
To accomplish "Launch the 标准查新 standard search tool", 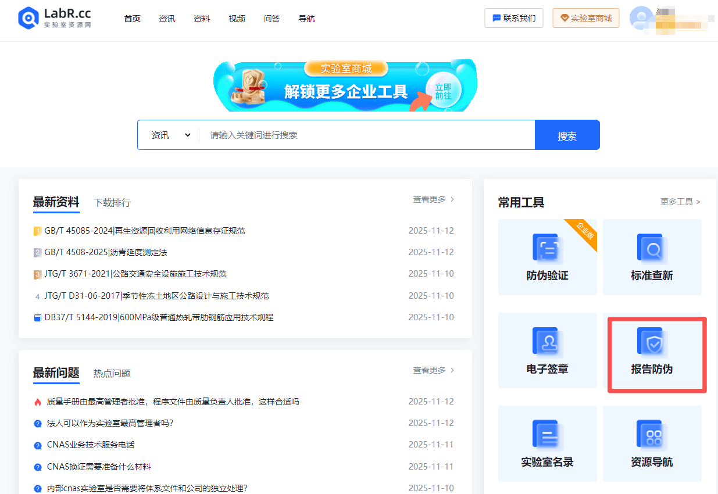I will click(x=651, y=257).
